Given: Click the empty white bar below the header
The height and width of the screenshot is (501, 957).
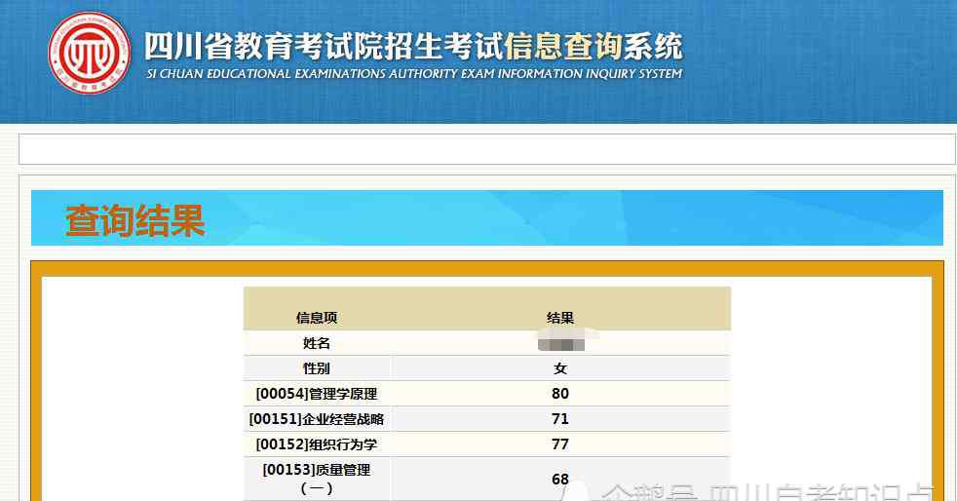Looking at the screenshot, I should (487, 149).
